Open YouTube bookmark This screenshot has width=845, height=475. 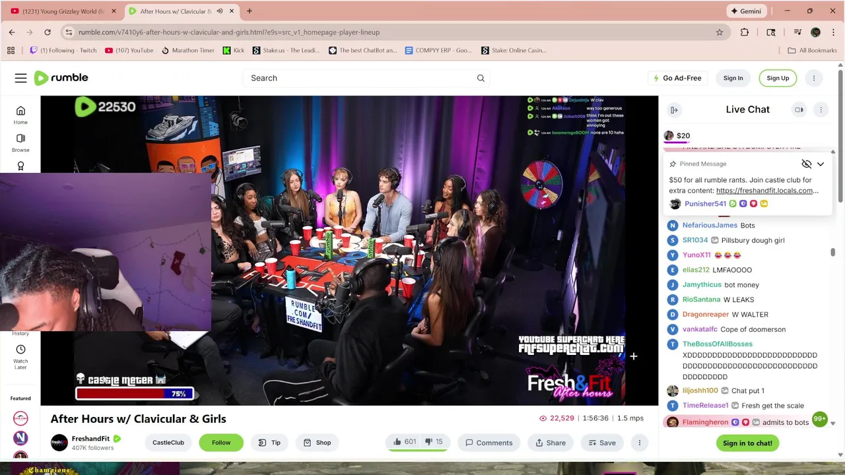tap(129, 50)
